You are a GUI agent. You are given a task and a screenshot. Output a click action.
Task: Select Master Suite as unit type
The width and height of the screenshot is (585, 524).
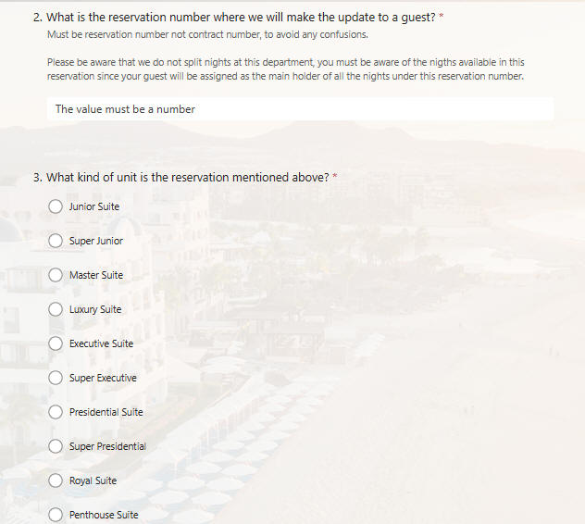coord(56,275)
